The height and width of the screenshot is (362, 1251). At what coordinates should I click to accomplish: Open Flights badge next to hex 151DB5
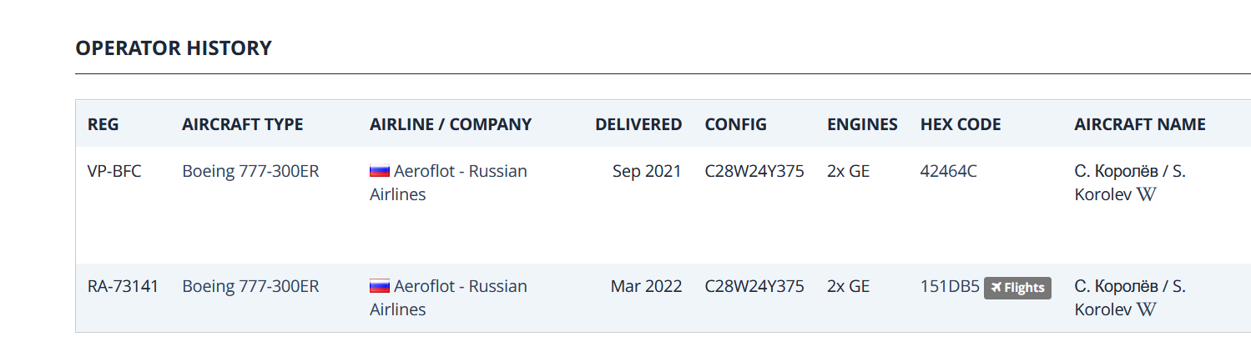1017,288
